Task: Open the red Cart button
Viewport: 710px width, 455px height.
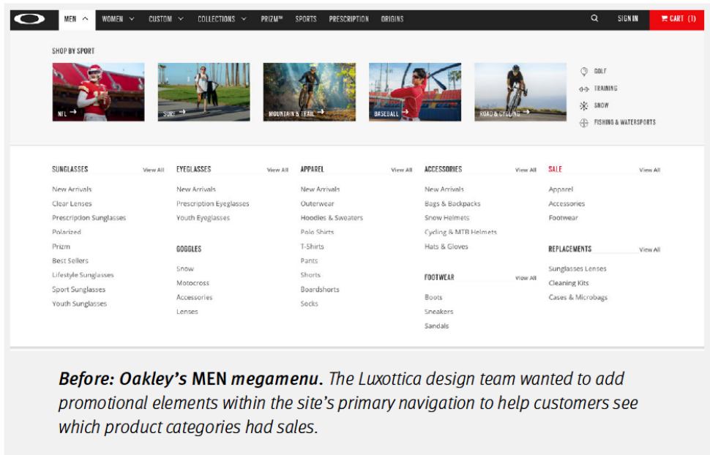Action: (x=677, y=19)
